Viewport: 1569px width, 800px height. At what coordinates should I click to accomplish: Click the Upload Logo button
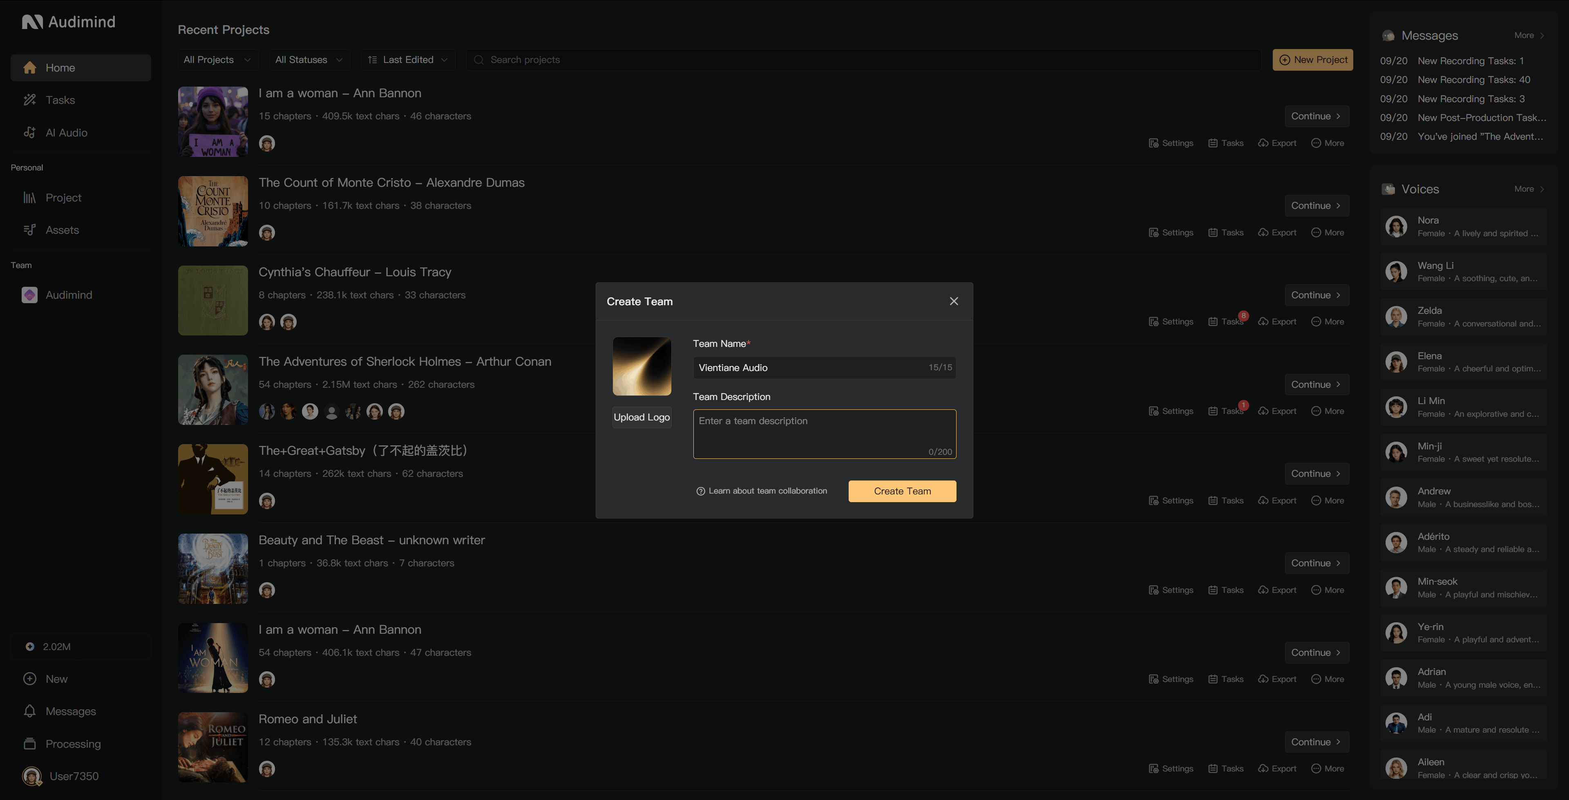pos(642,418)
